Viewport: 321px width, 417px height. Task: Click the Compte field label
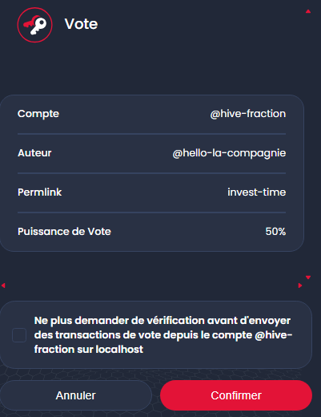coord(38,114)
